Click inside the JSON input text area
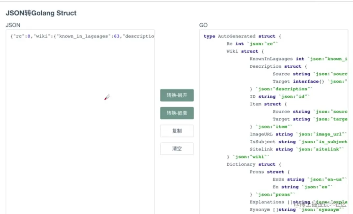The image size is (353, 214). point(80,131)
